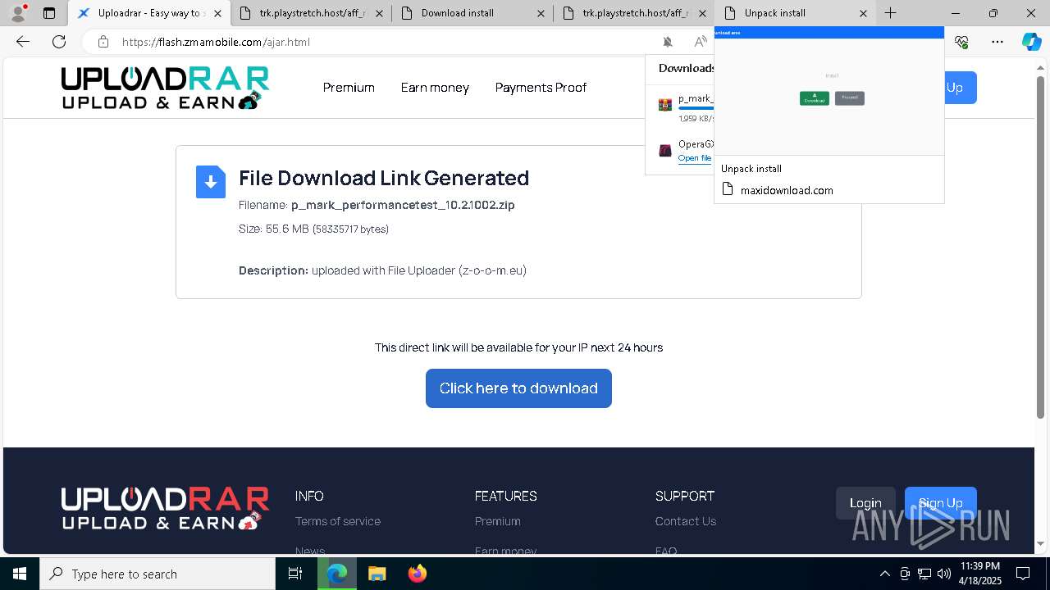Open the network status tray icon
The width and height of the screenshot is (1050, 590).
coord(924,574)
